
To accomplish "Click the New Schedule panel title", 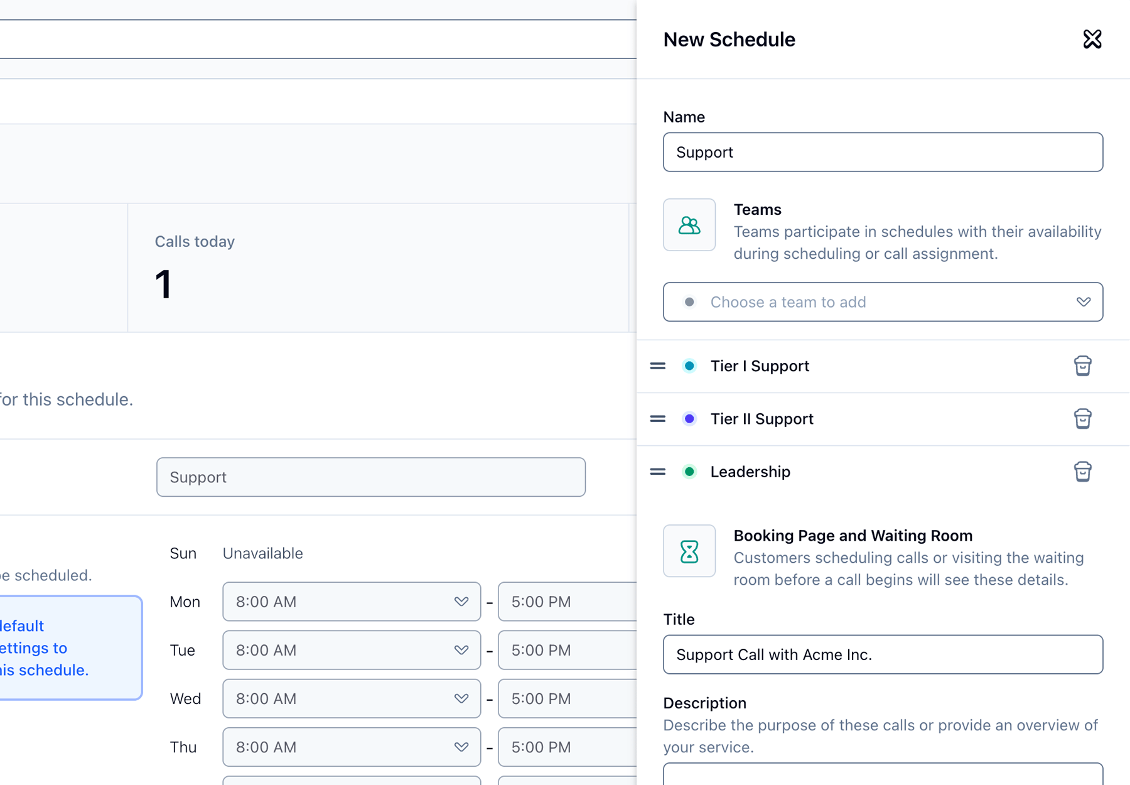I will 729,40.
